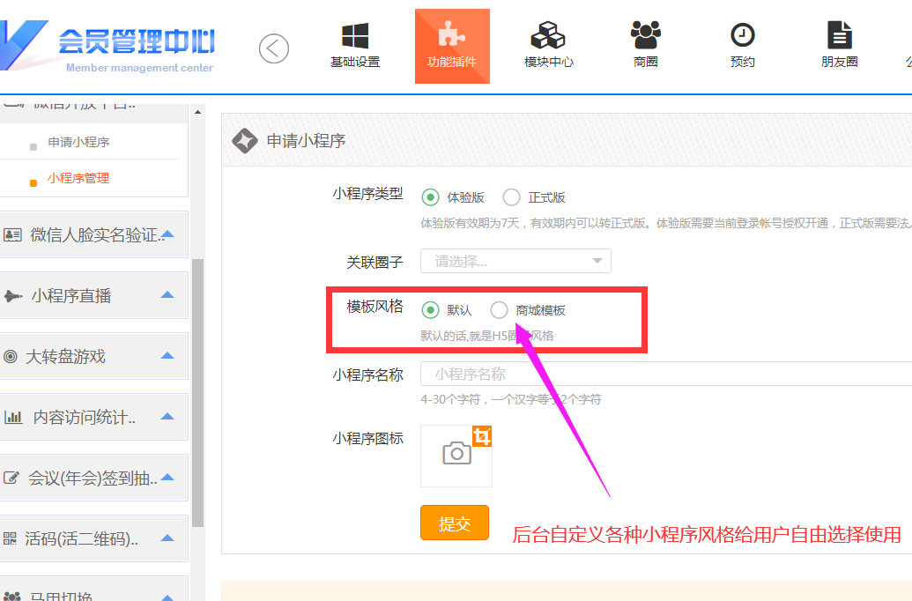912x601 pixels.
Task: Click the camera icon to upload 小程序图标
Action: (x=456, y=454)
